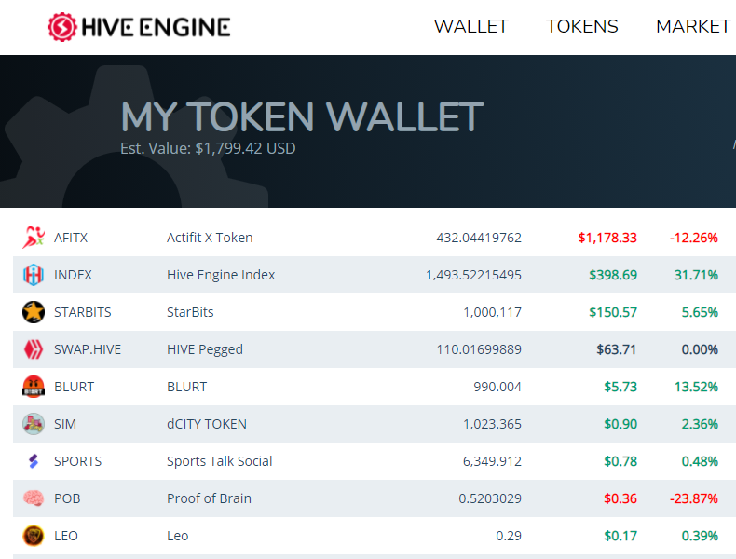Click the Sports Talk Social name
The height and width of the screenshot is (559, 736).
click(219, 461)
